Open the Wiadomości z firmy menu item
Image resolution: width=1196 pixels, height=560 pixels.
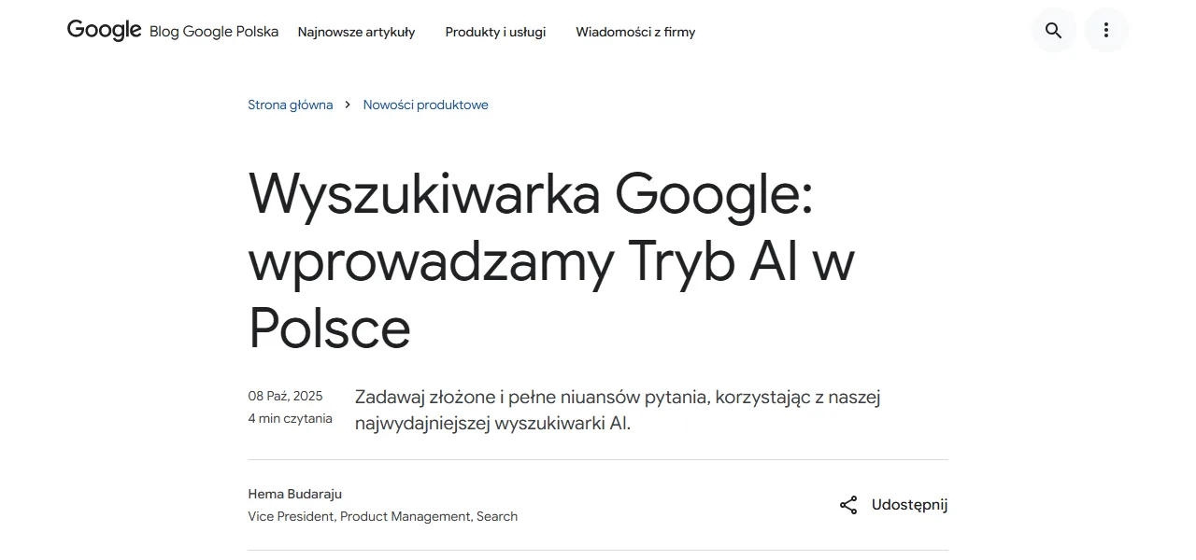click(x=635, y=32)
